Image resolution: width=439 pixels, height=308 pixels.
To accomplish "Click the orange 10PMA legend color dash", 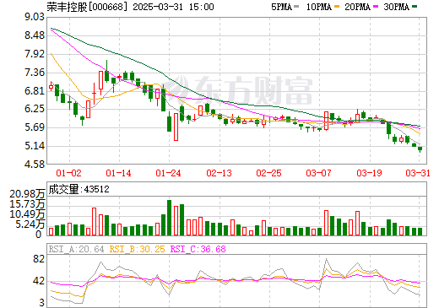I will pos(337,7).
